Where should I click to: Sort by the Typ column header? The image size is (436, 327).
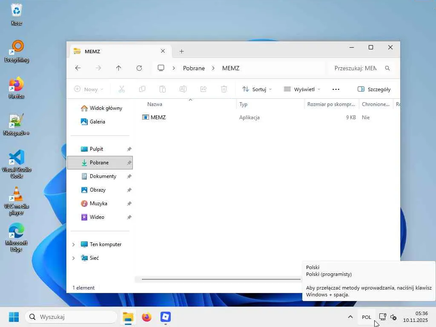click(x=270, y=104)
